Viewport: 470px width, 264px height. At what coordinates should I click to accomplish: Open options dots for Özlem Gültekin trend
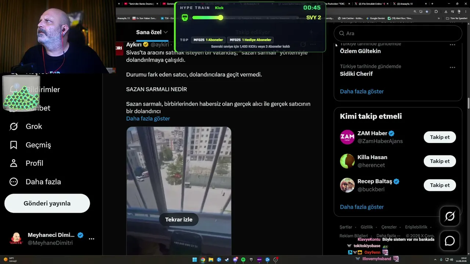pyautogui.click(x=452, y=45)
